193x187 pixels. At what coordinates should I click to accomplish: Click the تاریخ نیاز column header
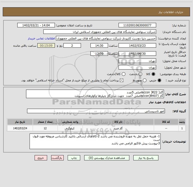click(x=20, y=122)
